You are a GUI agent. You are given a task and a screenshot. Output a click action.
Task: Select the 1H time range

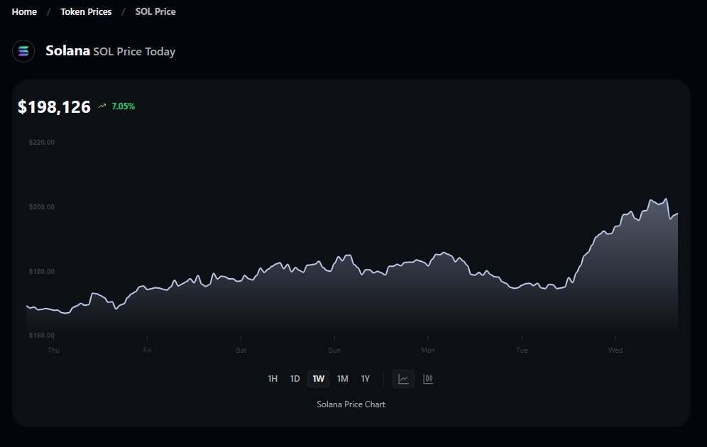273,378
